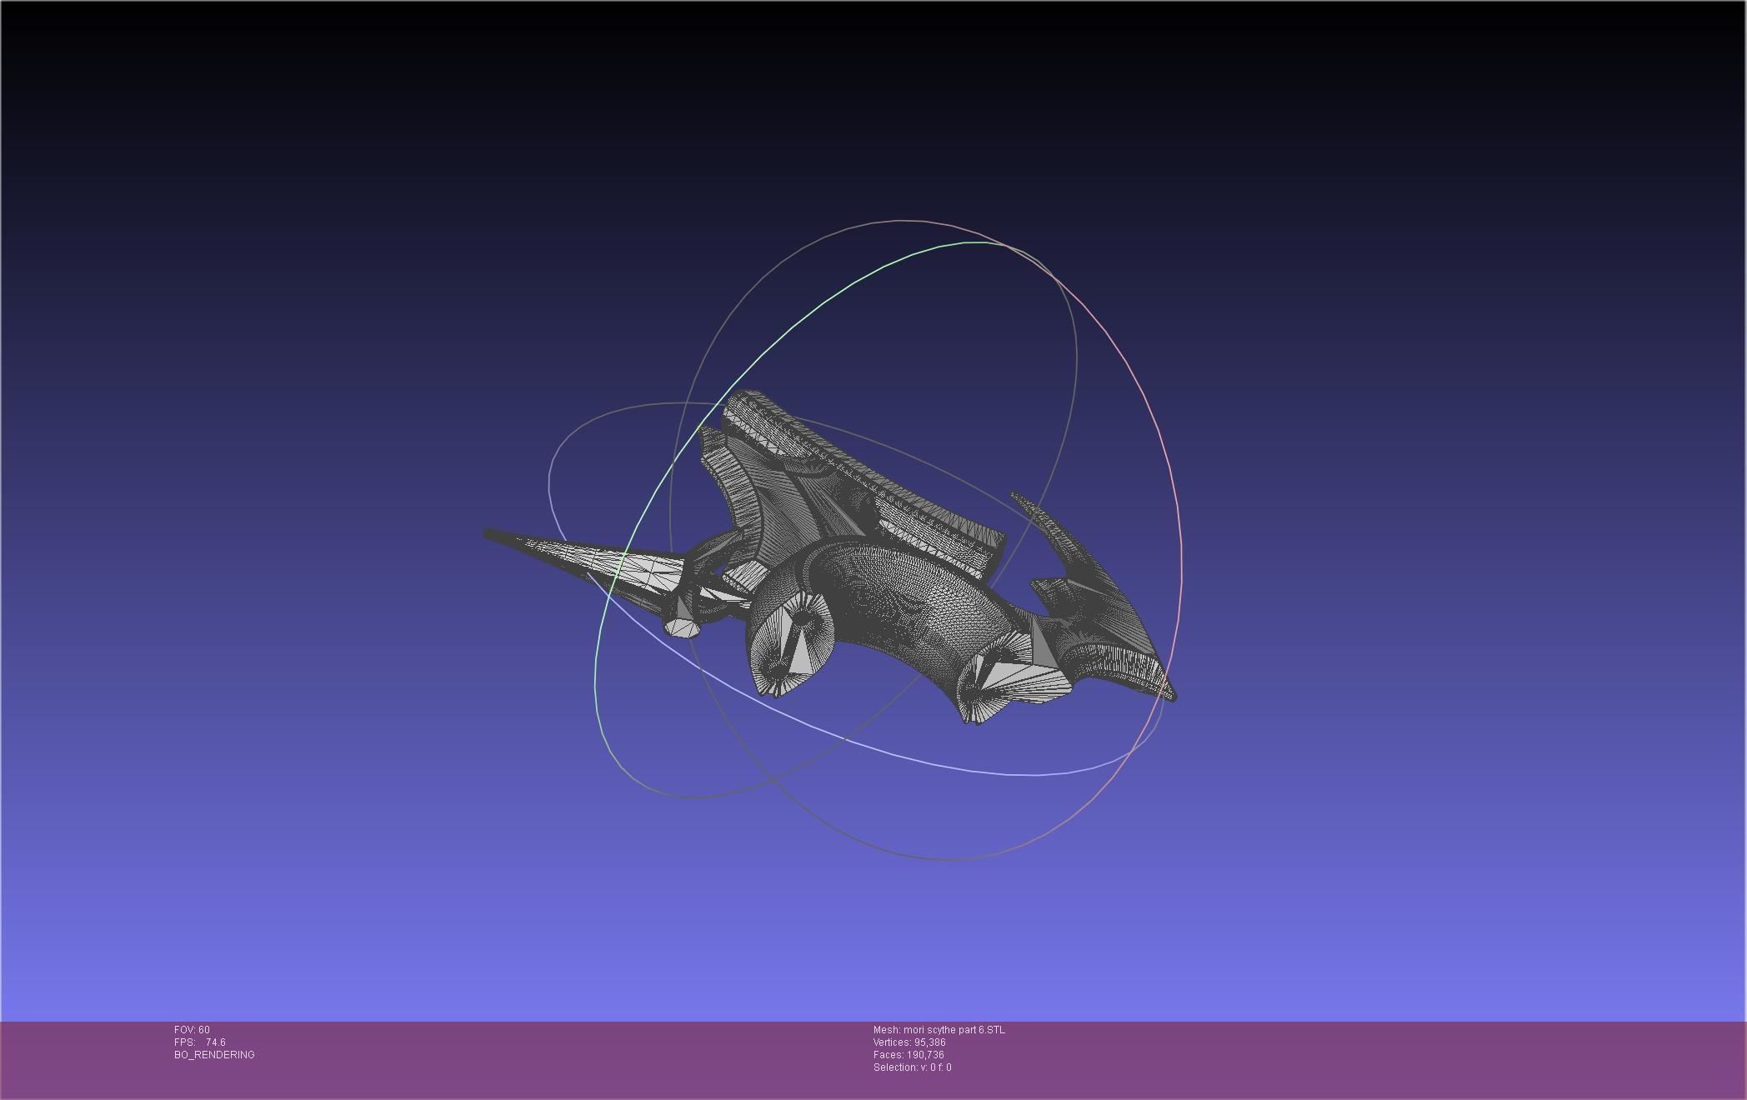1747x1100 pixels.
Task: Click the Faces: 190,736 count
Action: 909,1055
